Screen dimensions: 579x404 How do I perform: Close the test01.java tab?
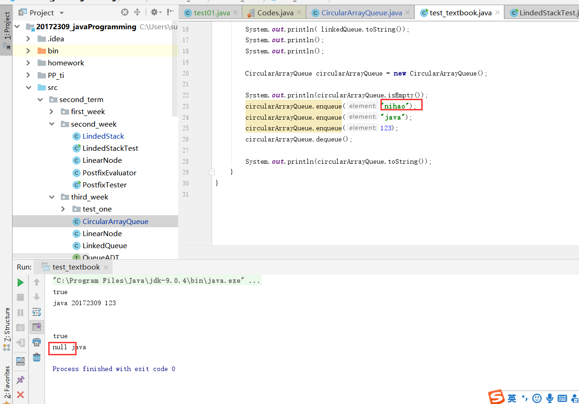(235, 13)
